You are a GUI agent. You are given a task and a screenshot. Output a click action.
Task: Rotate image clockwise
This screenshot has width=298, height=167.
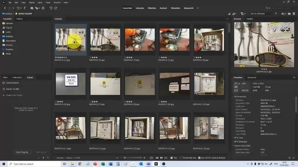(x=56, y=8)
